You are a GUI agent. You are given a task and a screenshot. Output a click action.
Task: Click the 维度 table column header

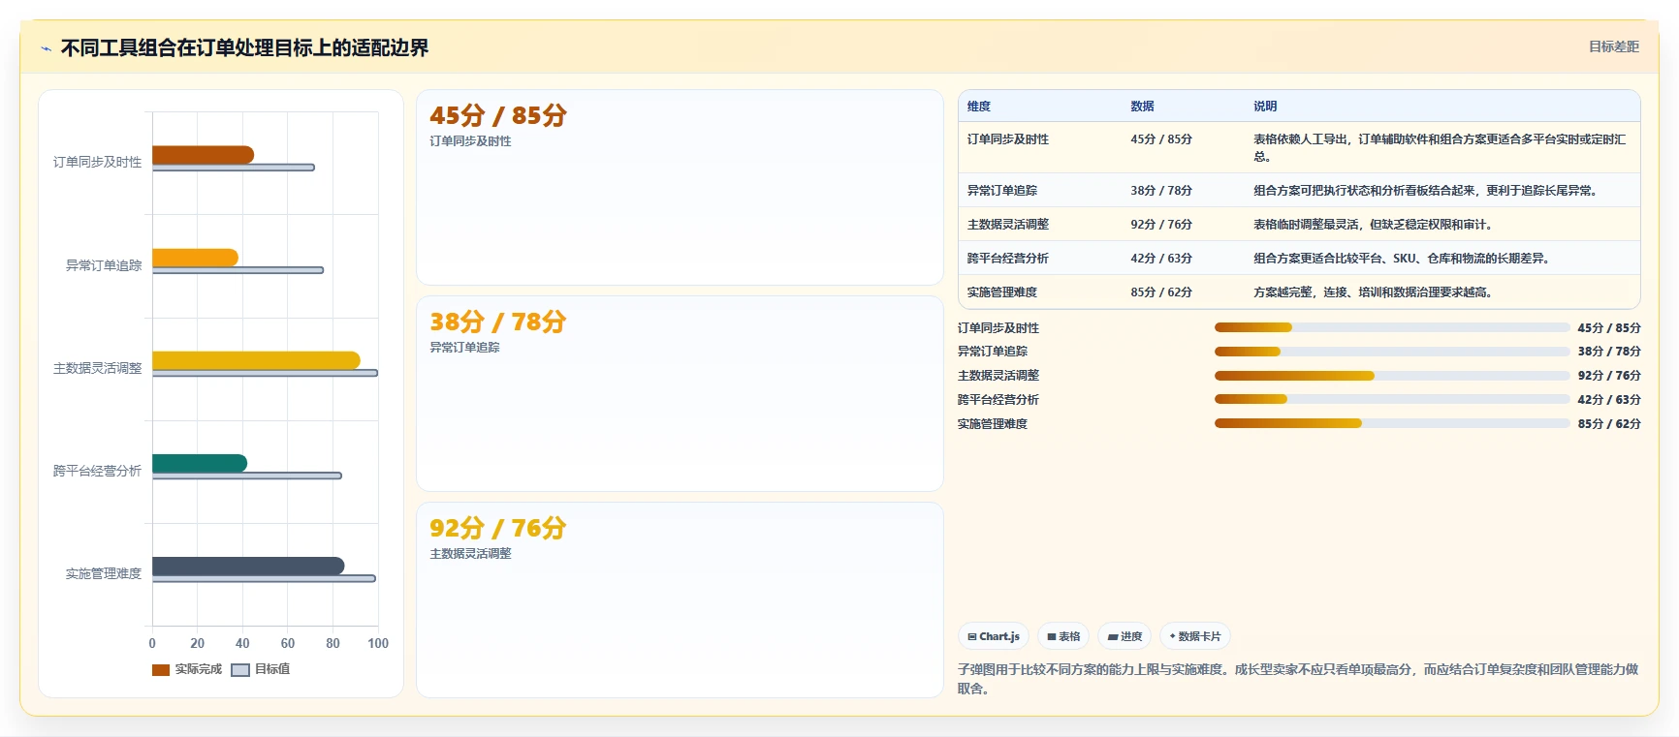(979, 107)
